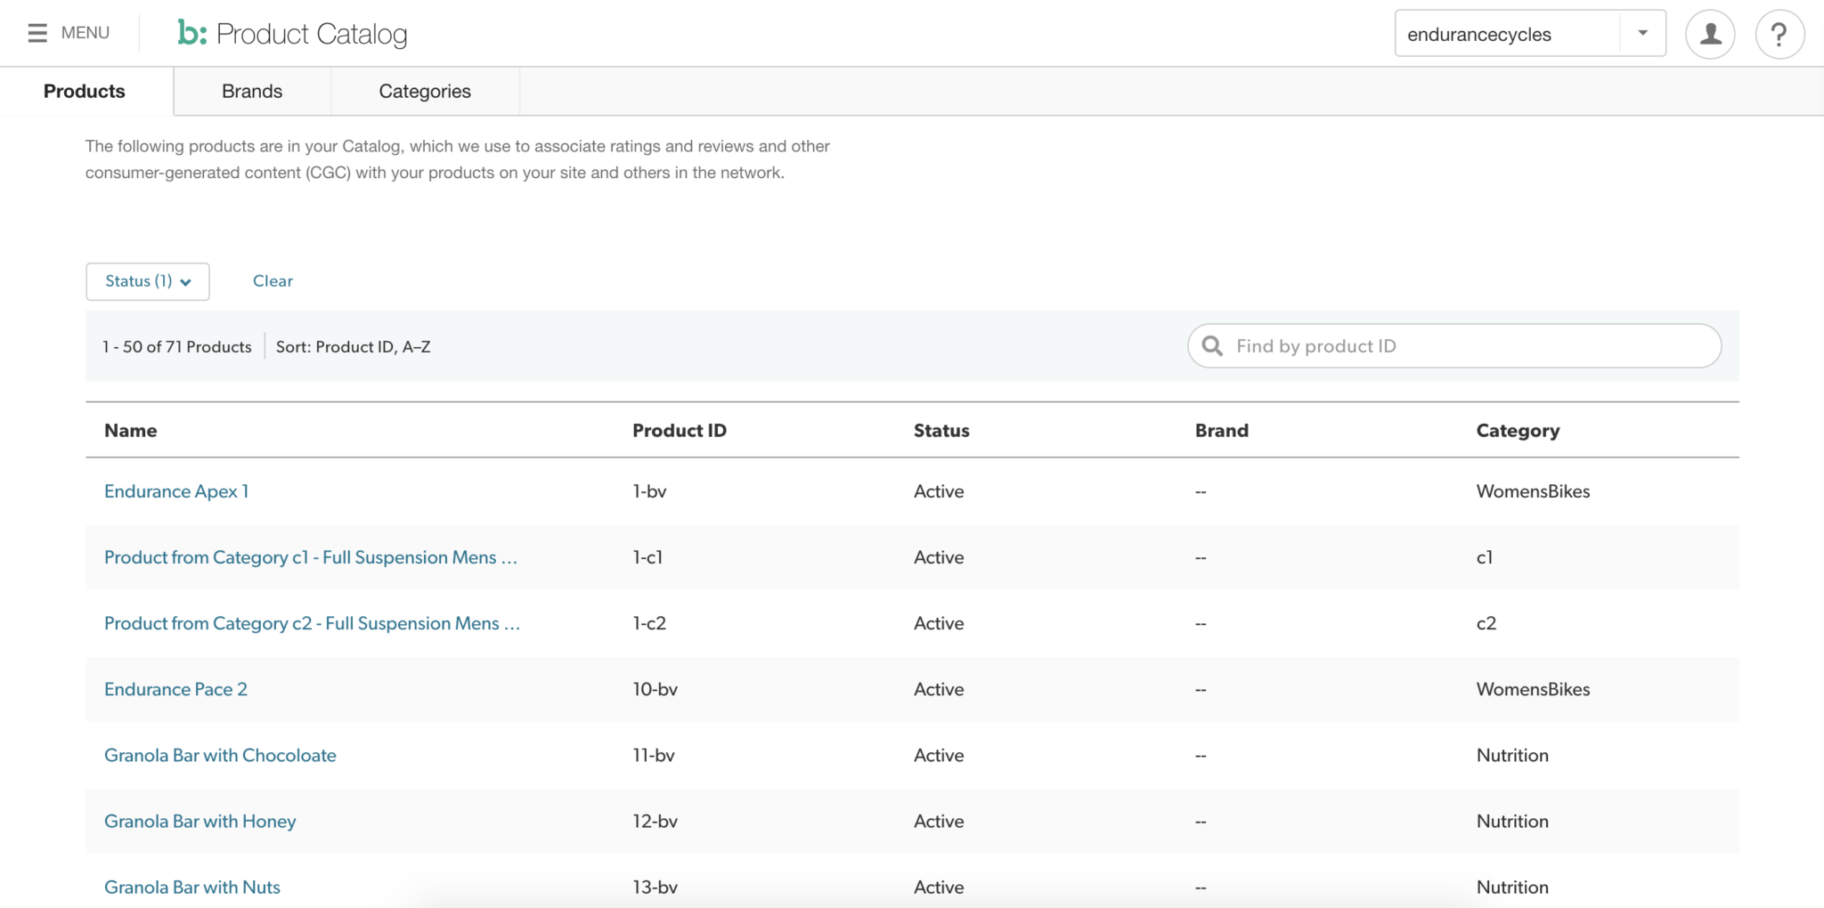The width and height of the screenshot is (1824, 908).
Task: Open Granola Bar with Chocoloate product
Action: coord(220,756)
